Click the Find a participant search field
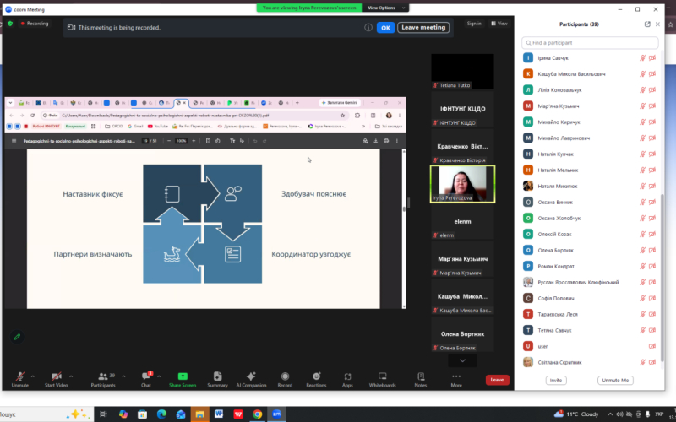The image size is (676, 422). point(590,43)
